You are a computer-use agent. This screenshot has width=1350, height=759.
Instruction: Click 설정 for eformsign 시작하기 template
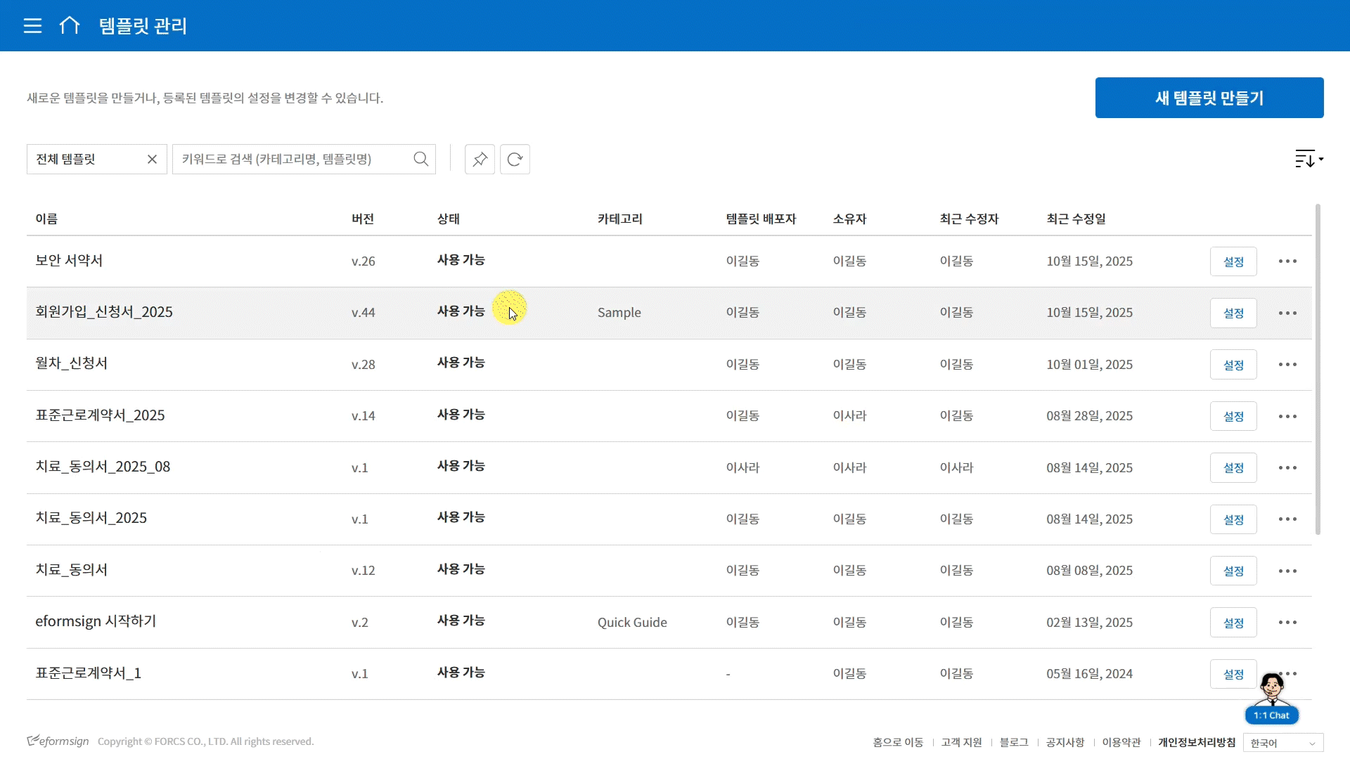pos(1233,623)
